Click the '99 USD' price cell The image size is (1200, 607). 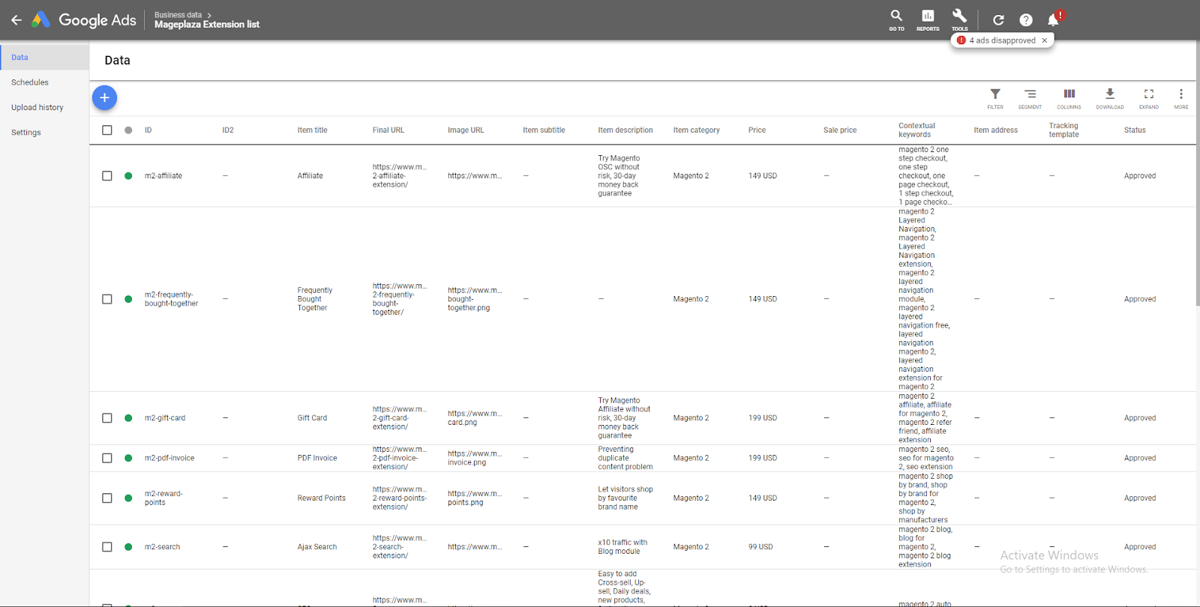click(x=760, y=547)
